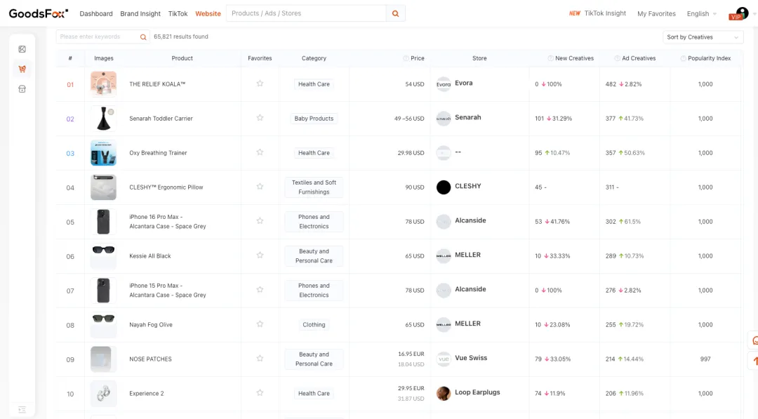
Task: Favorite THE RELIEF KOALA product
Action: click(x=260, y=84)
